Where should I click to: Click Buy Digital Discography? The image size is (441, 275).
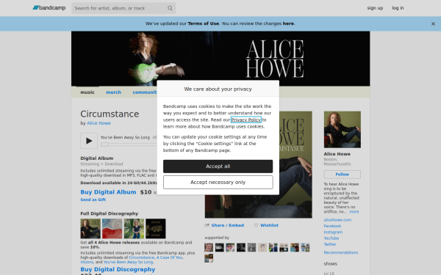click(118, 269)
